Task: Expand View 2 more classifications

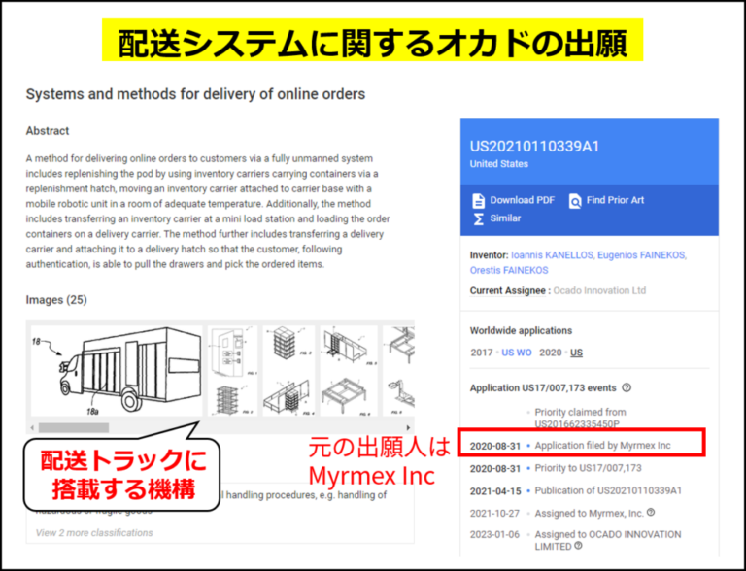Action: point(94,533)
